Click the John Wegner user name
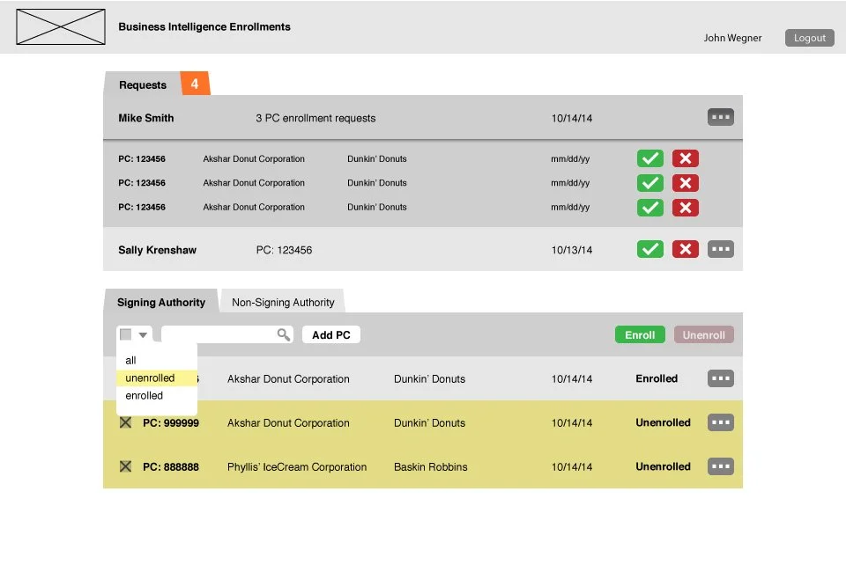 click(x=732, y=38)
